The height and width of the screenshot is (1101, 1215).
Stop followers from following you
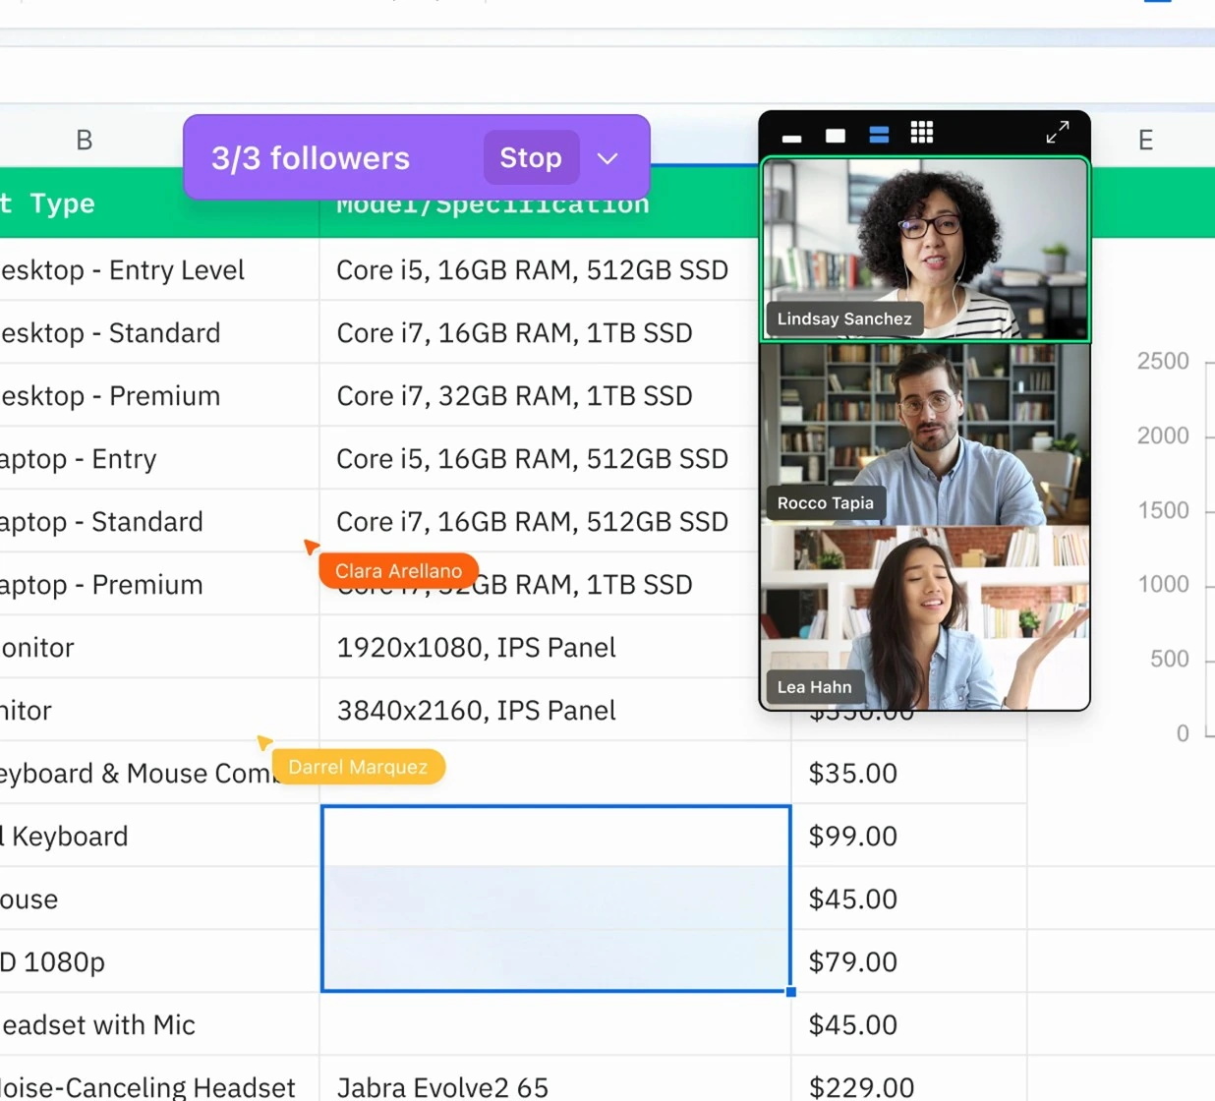pos(531,157)
